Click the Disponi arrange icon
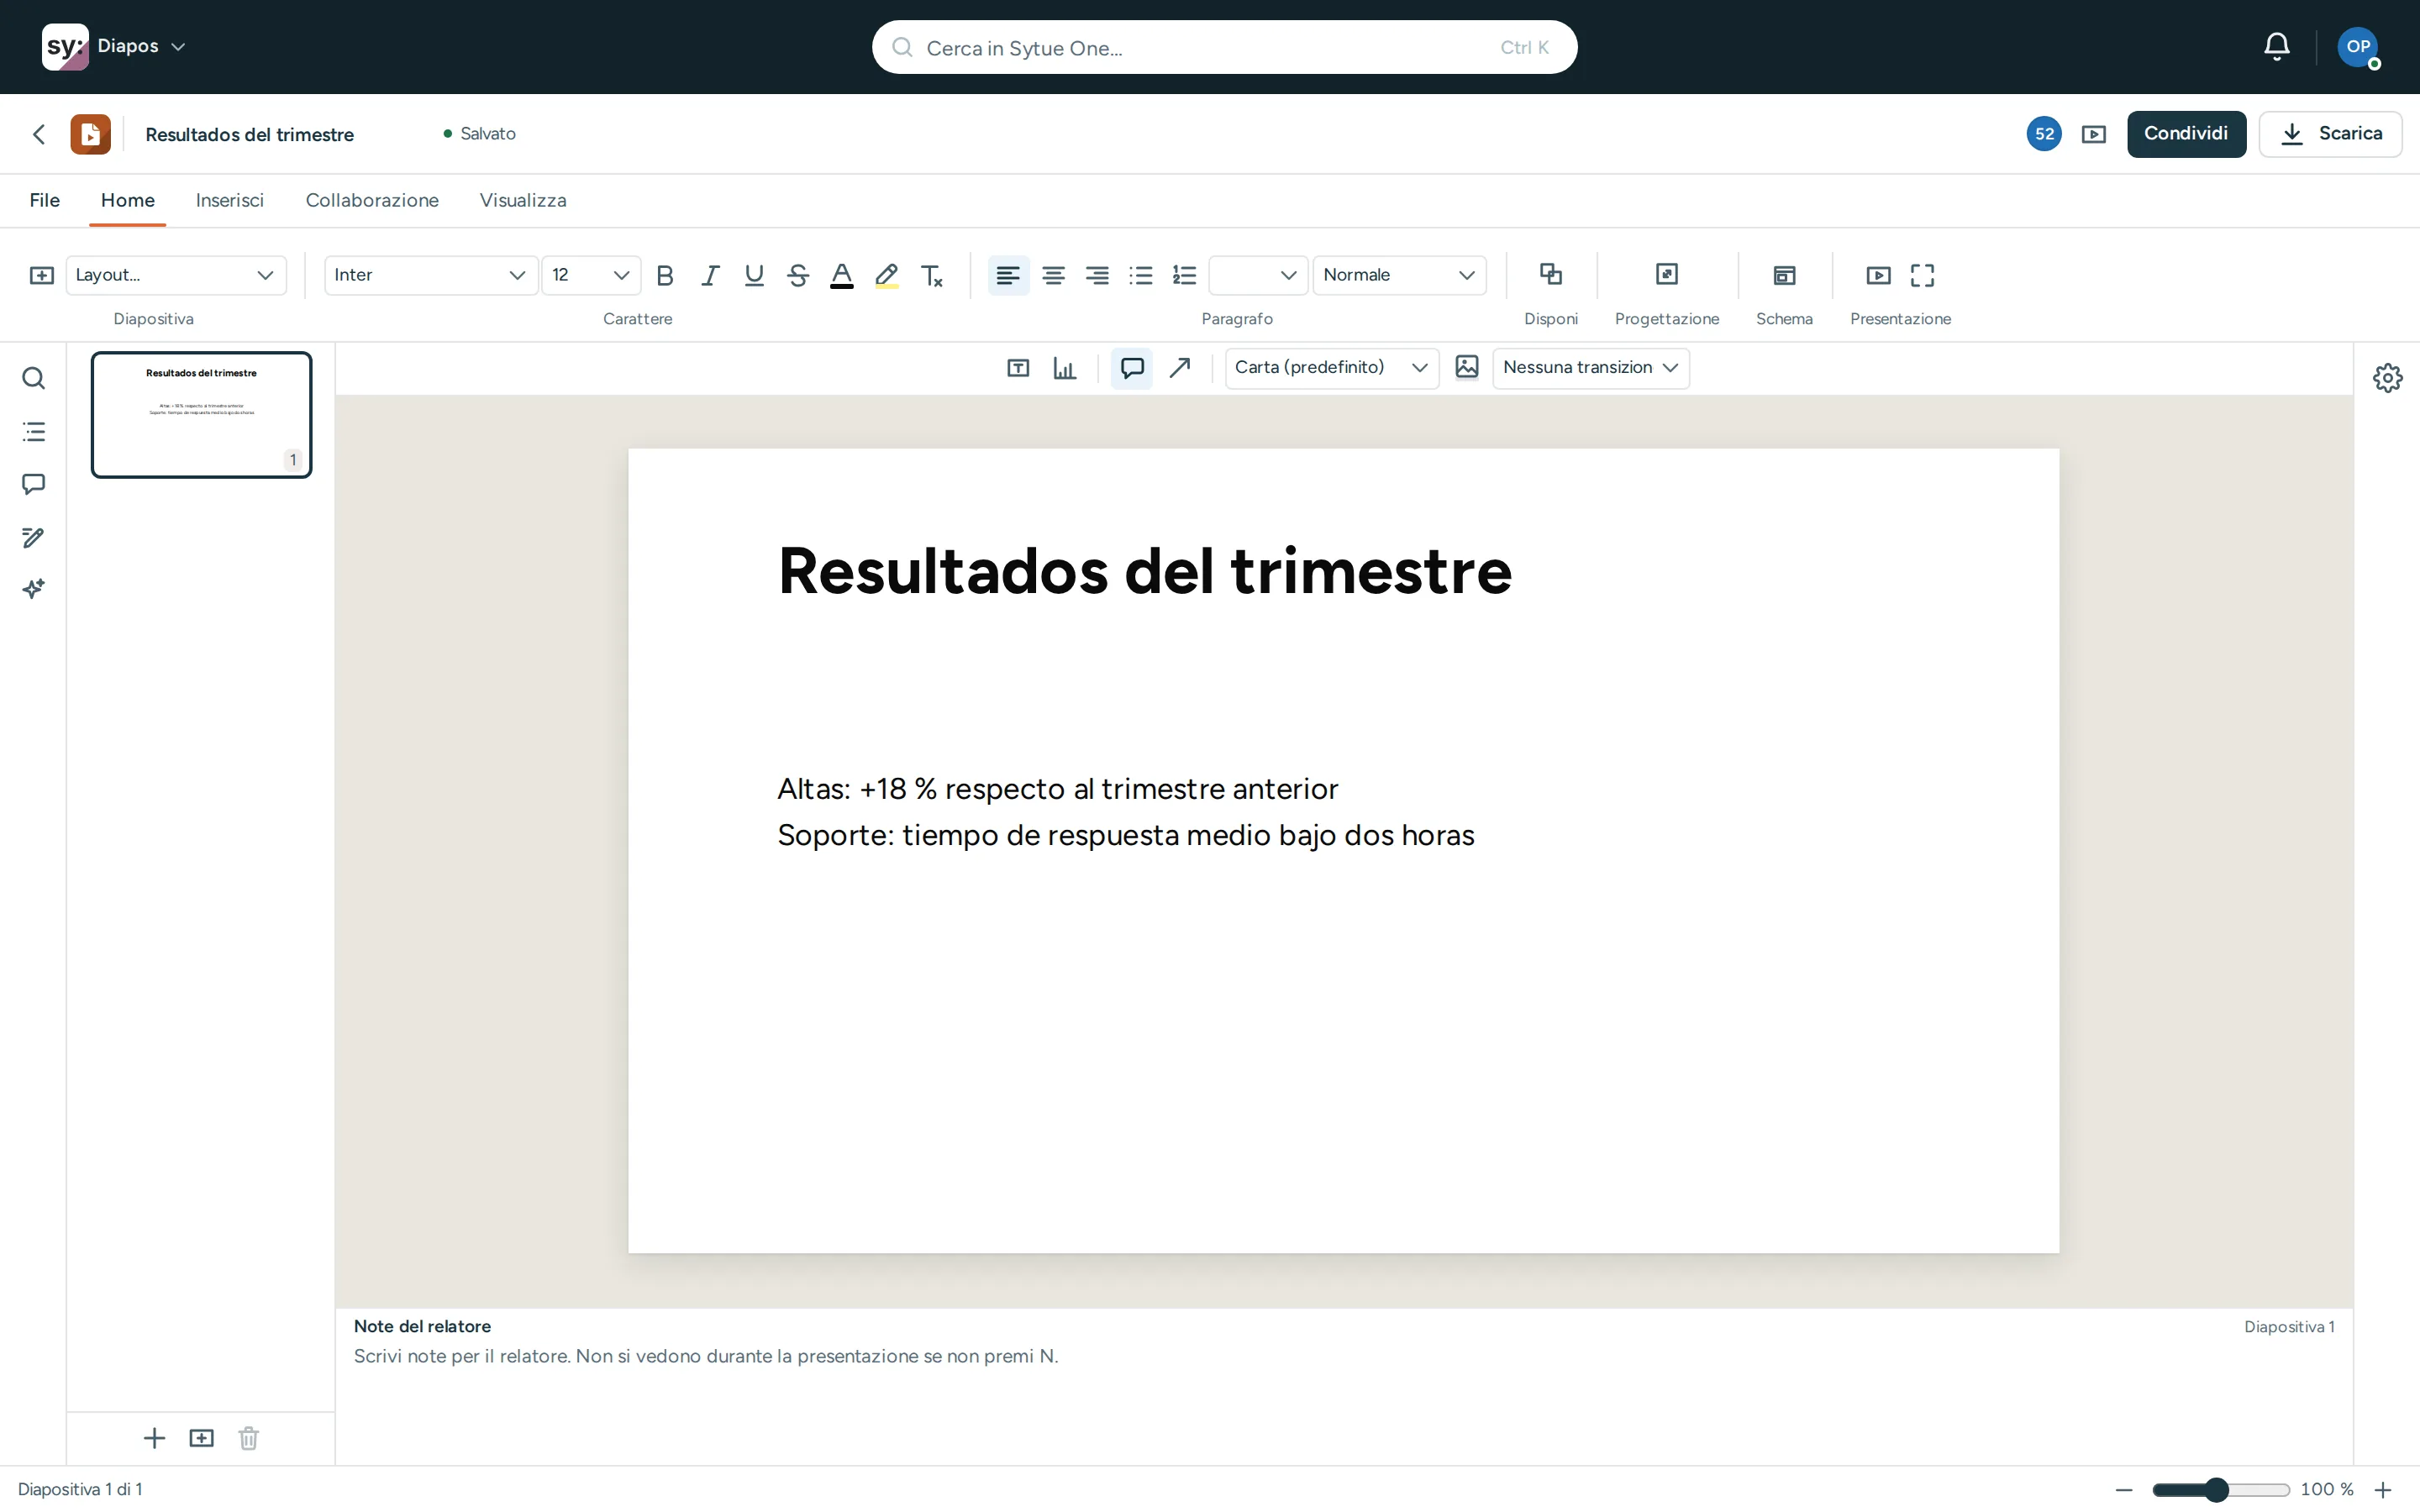The width and height of the screenshot is (2420, 1512). tap(1551, 274)
